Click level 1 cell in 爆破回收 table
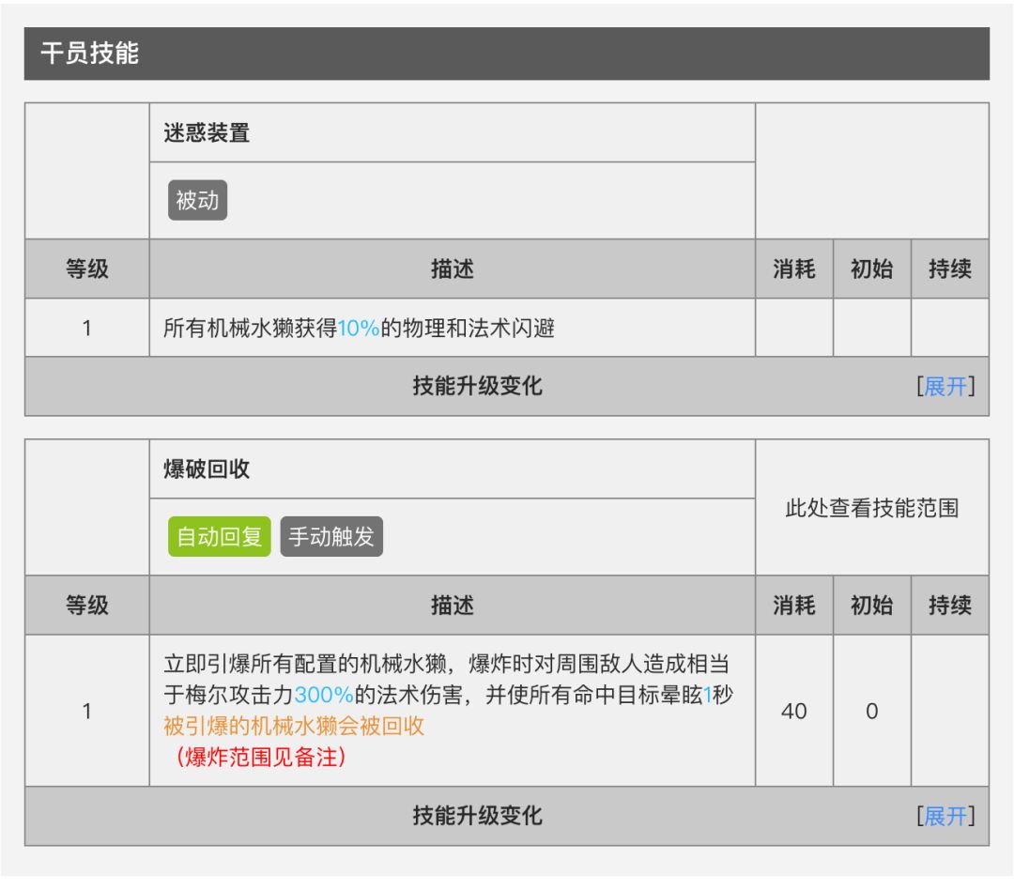Screen dimensions: 1014x890 pos(86,711)
